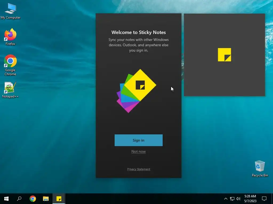The height and width of the screenshot is (204, 273).
Task: Open the clock showing 5:28 AM
Action: coord(250,199)
